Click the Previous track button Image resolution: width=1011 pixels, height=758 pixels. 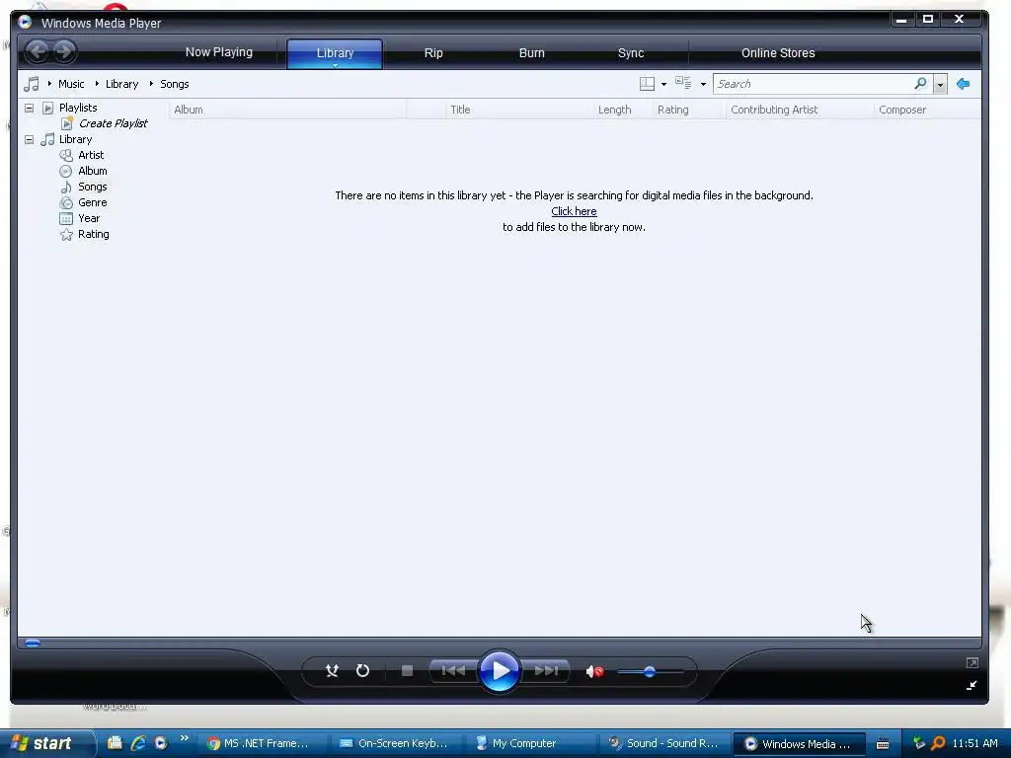point(453,671)
